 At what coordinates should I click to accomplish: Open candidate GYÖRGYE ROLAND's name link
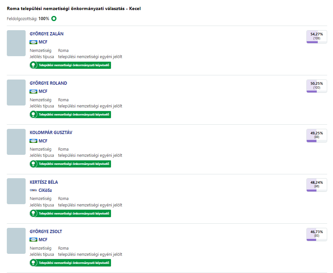[x=48, y=83]
